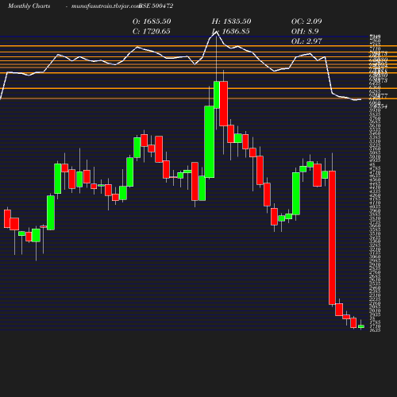Click the tallest red candlestick on the chart
397x397 pixels.
tap(332, 237)
